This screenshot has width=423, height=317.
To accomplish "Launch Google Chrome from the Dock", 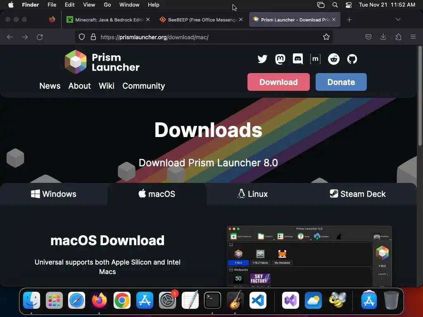I will coord(122,300).
